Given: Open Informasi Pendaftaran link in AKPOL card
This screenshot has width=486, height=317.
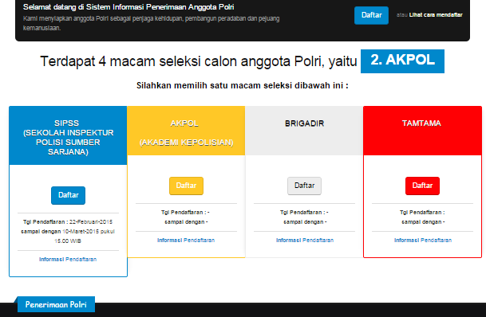Looking at the screenshot, I should 186,240.
